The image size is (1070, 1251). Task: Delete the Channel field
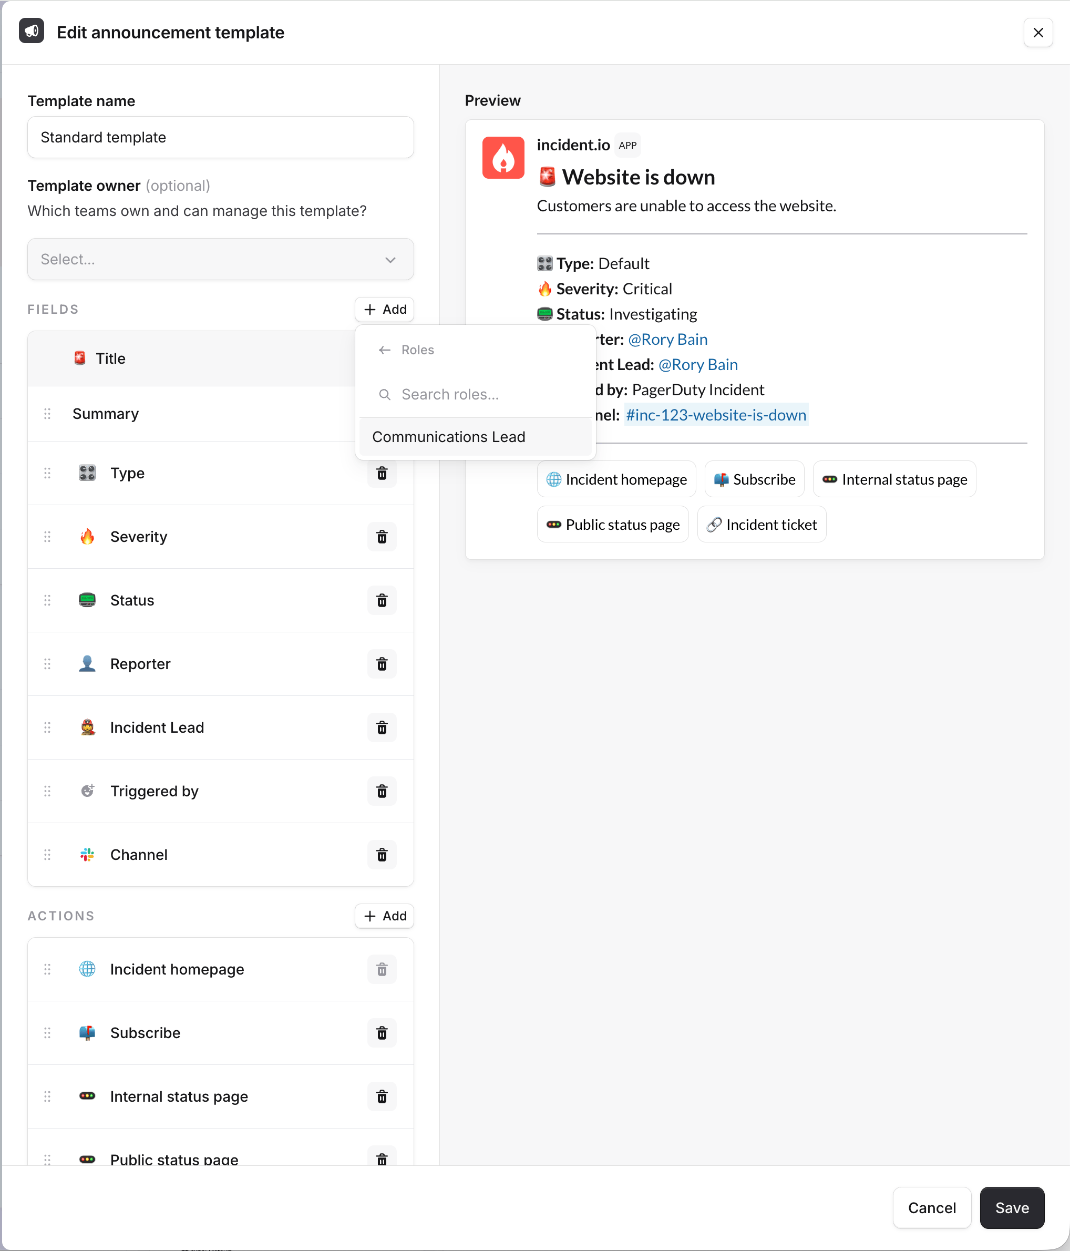tap(382, 855)
